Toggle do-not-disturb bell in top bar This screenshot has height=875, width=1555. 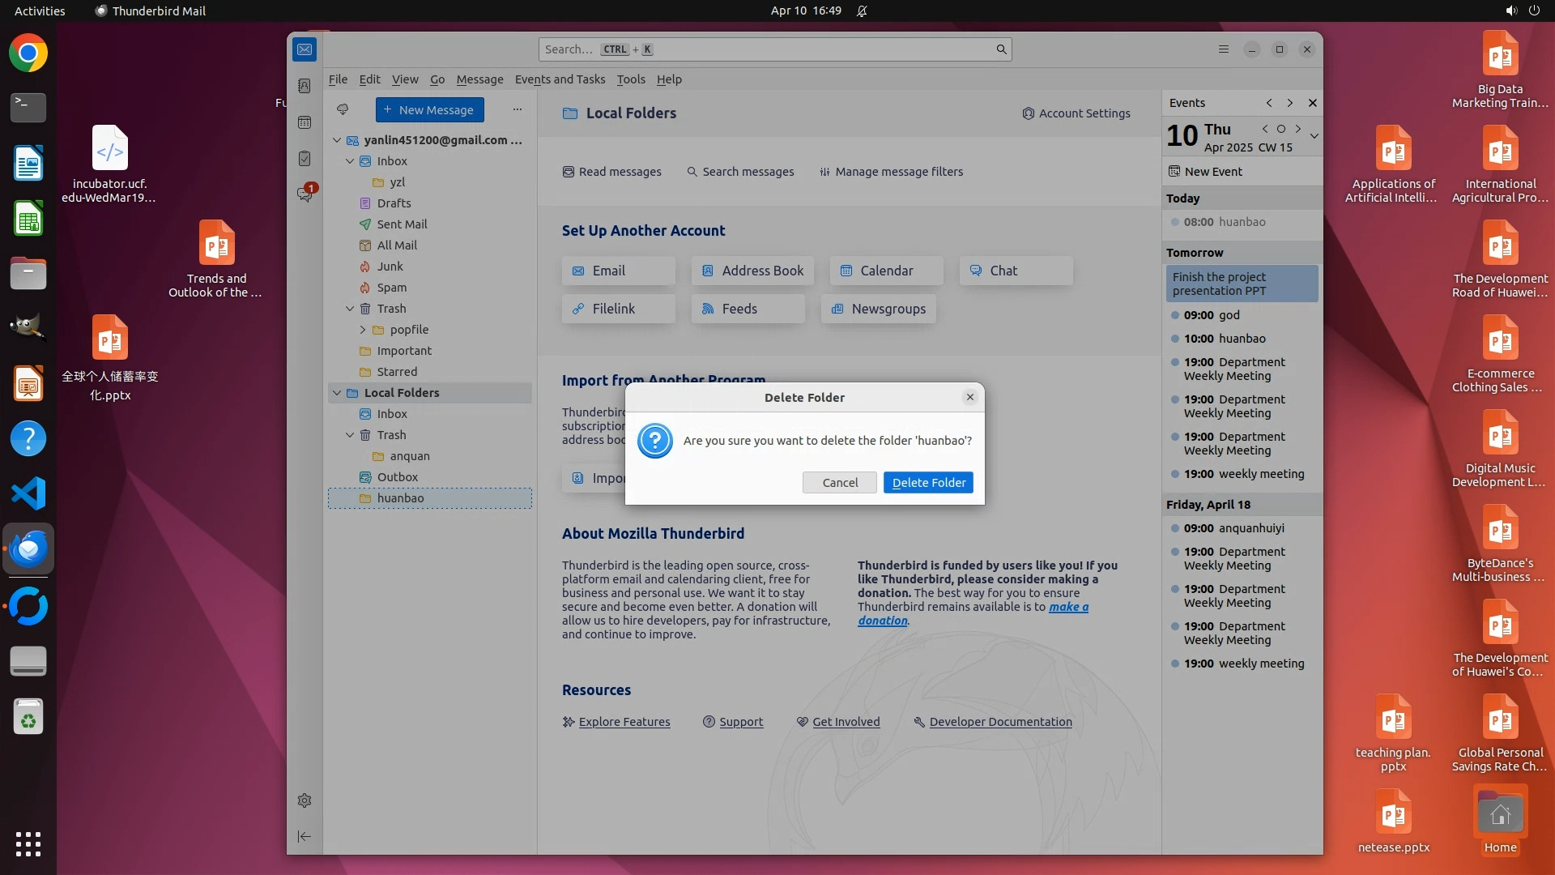(862, 11)
